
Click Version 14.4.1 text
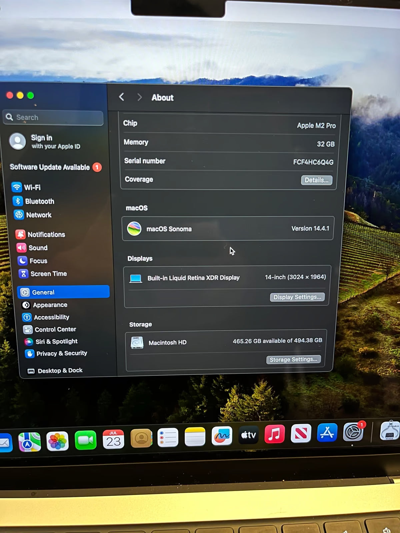[310, 229]
